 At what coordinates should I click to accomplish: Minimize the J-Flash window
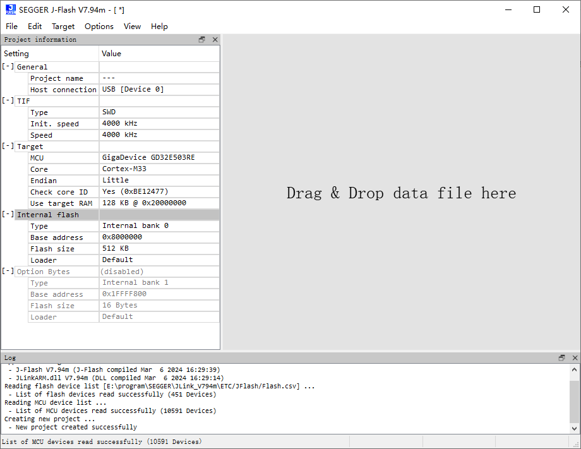tap(508, 9)
